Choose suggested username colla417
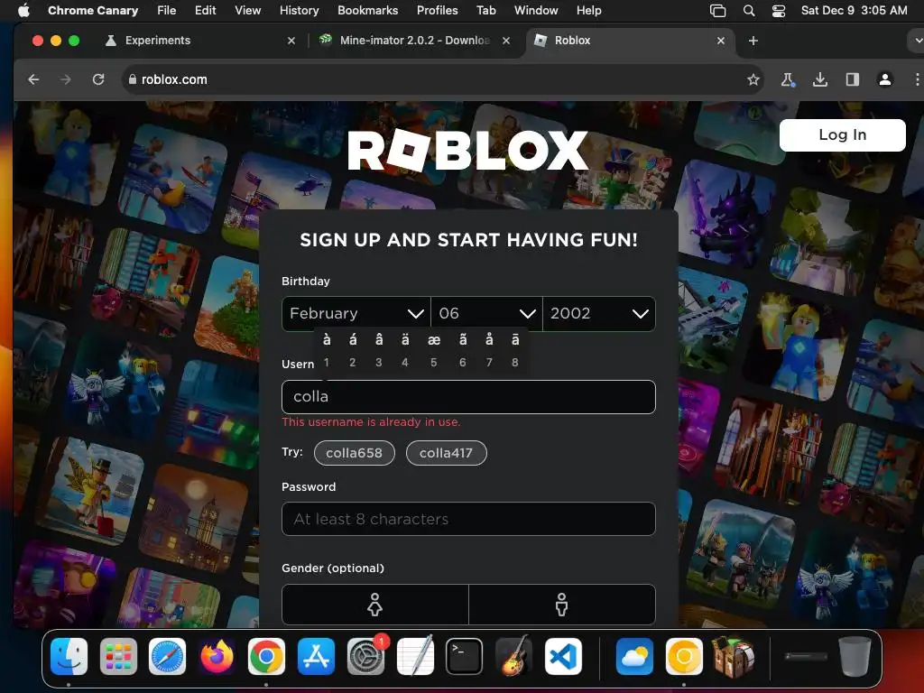 pos(446,453)
